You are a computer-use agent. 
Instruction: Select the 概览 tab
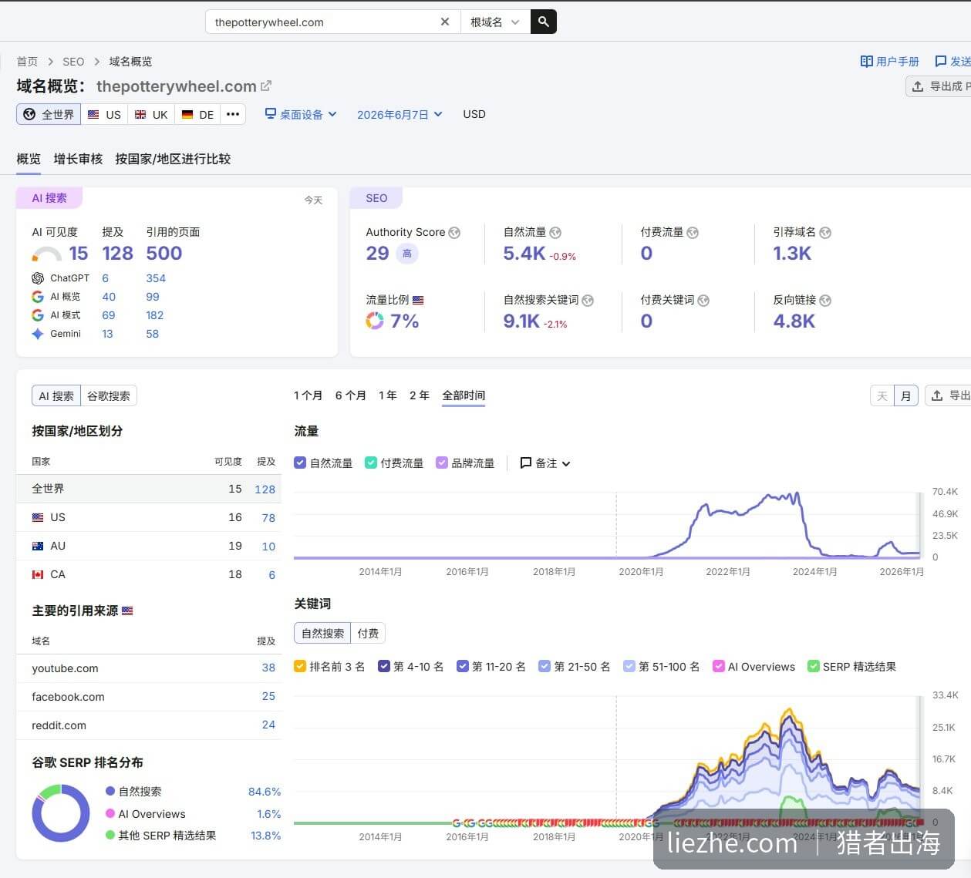[x=29, y=159]
